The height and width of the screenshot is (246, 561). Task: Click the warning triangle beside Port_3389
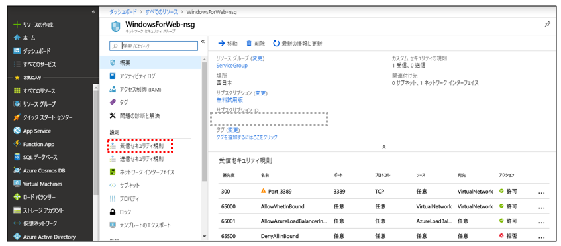(264, 191)
